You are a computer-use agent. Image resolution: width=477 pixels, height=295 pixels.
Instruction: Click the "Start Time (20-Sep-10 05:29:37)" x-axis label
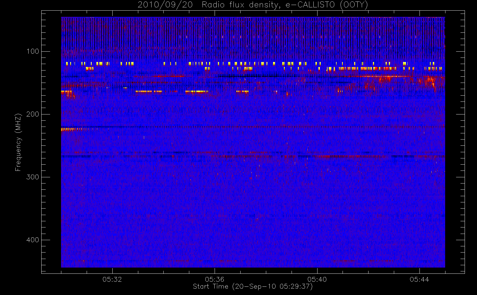click(253, 286)
